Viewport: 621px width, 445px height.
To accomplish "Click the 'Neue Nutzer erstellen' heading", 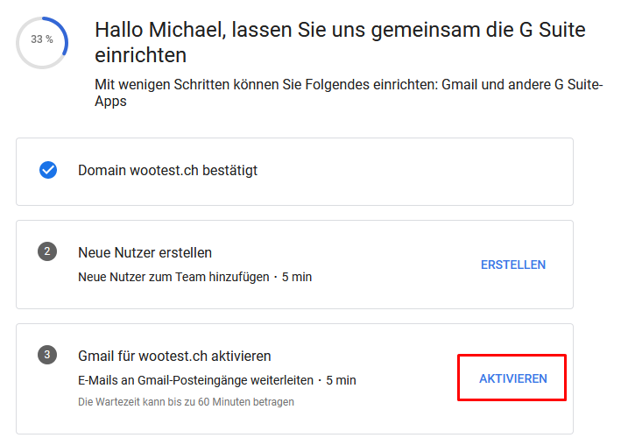I will [145, 252].
